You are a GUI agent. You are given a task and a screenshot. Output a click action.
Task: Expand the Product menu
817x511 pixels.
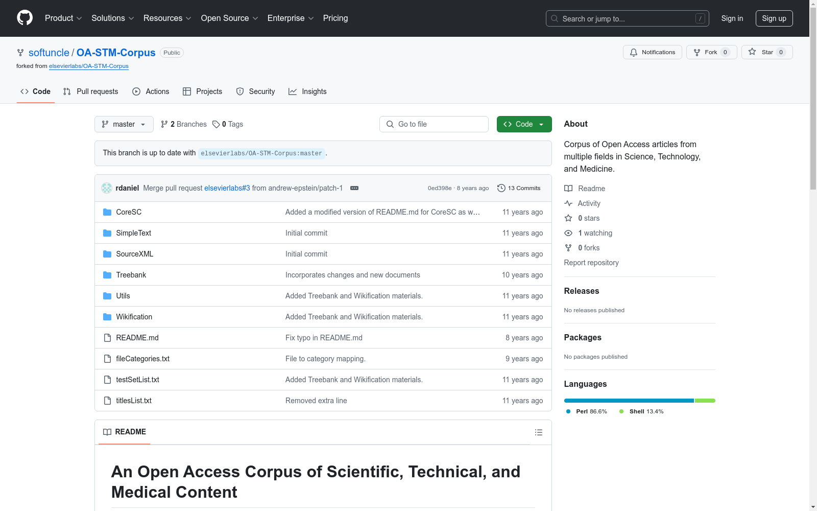63,18
